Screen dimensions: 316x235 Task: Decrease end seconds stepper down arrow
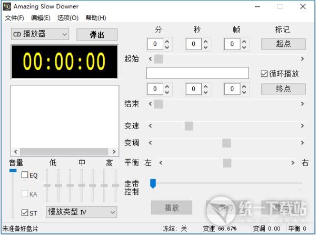[x=205, y=92]
